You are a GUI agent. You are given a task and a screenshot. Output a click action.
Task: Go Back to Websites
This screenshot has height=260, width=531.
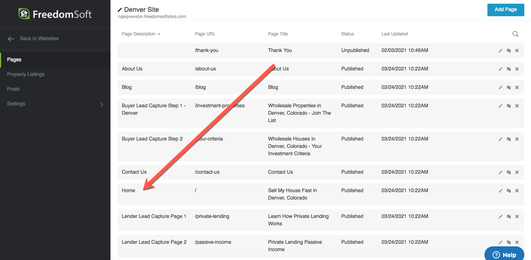39,38
